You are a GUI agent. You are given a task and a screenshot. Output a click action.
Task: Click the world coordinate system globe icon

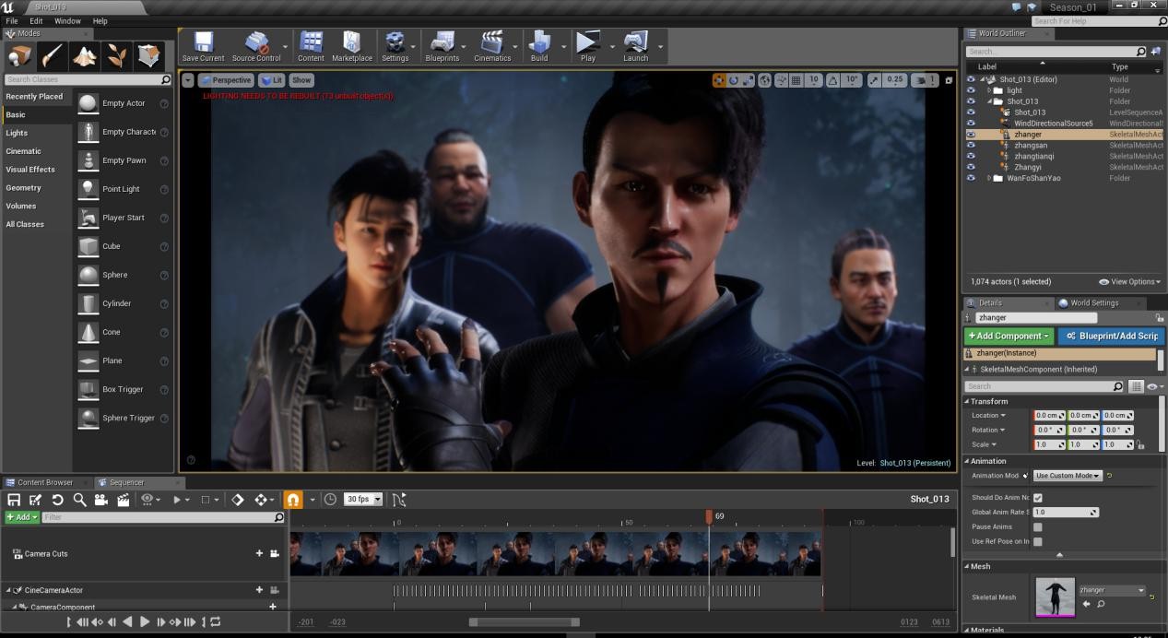click(765, 80)
